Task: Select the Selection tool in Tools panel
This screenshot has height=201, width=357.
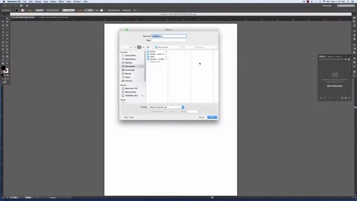Action: tap(3, 18)
